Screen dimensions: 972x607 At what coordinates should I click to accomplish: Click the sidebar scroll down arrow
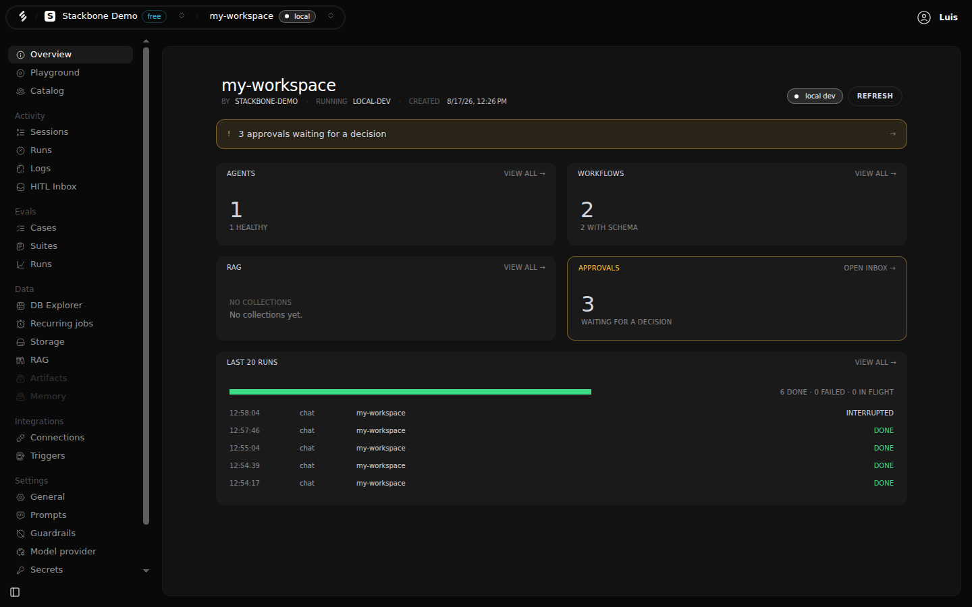[x=146, y=571]
